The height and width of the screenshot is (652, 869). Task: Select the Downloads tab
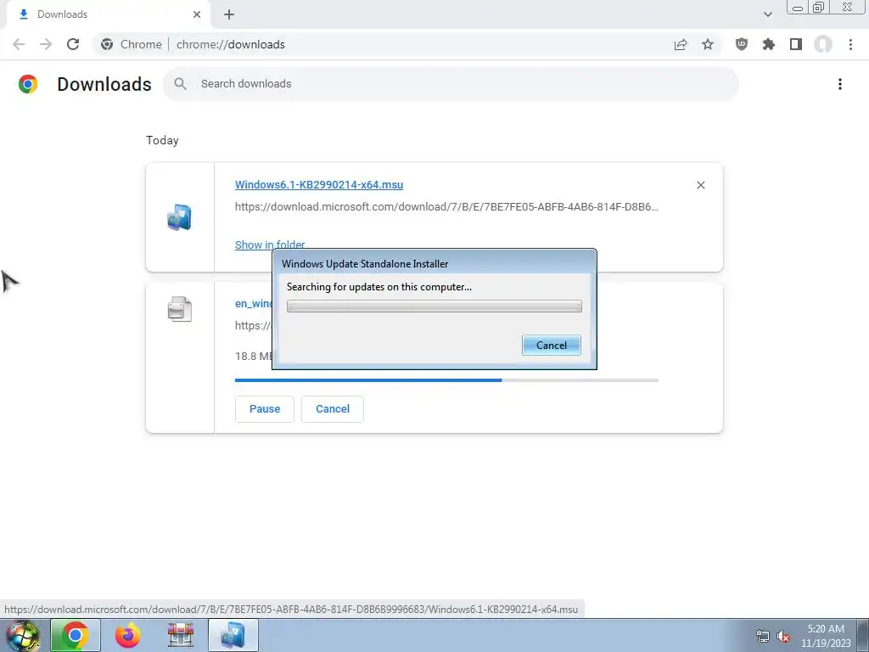point(108,15)
